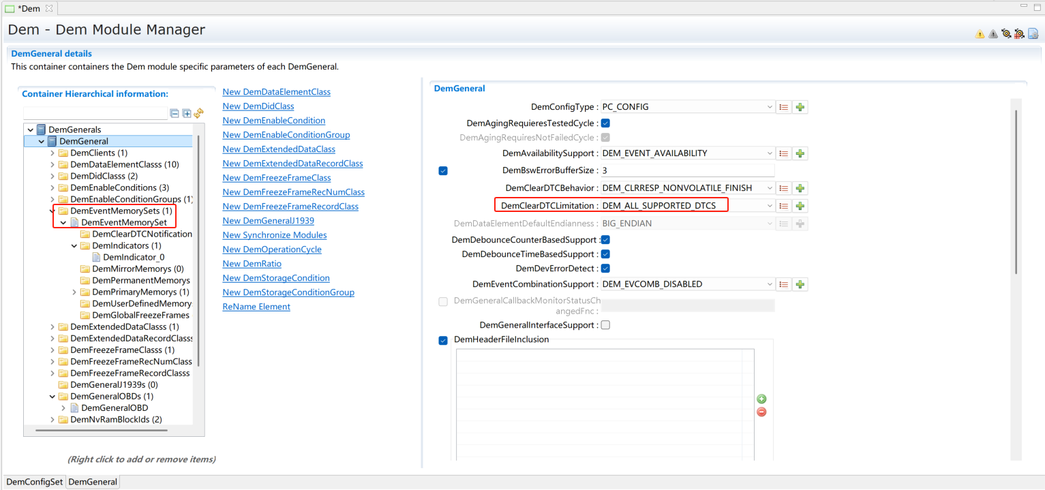The height and width of the screenshot is (490, 1045).
Task: Uncheck the DemAgingRequieresTestedCycle checkbox
Action: tap(605, 123)
